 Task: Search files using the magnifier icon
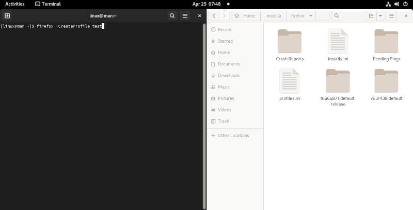(337, 16)
